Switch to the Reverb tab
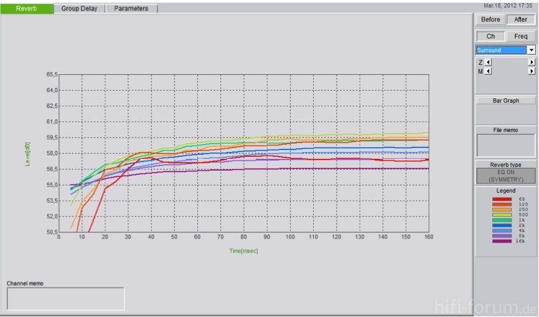This screenshot has height=317, width=539. [x=27, y=9]
